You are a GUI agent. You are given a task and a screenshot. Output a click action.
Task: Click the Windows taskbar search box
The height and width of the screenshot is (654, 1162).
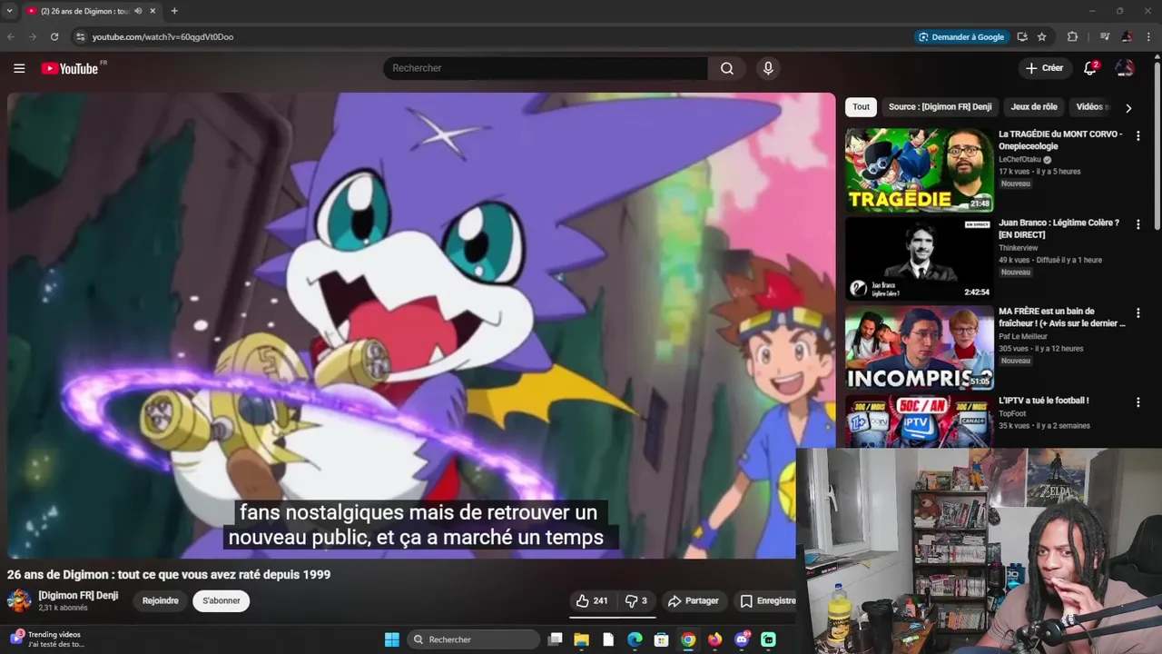tap(473, 639)
